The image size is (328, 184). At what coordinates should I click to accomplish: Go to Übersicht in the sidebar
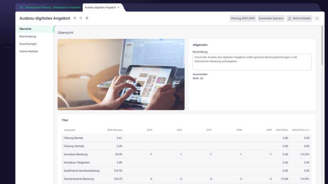26,29
